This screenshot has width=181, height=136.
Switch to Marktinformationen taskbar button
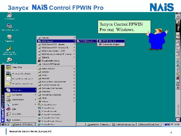click(124, 125)
